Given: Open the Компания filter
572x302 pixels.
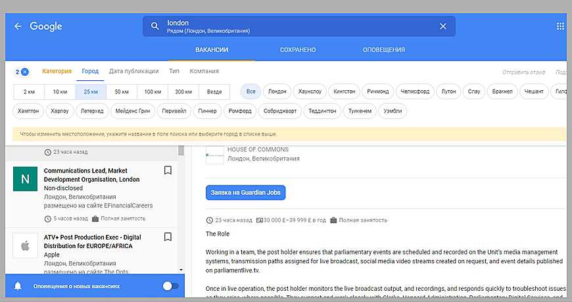Looking at the screenshot, I should point(204,71).
